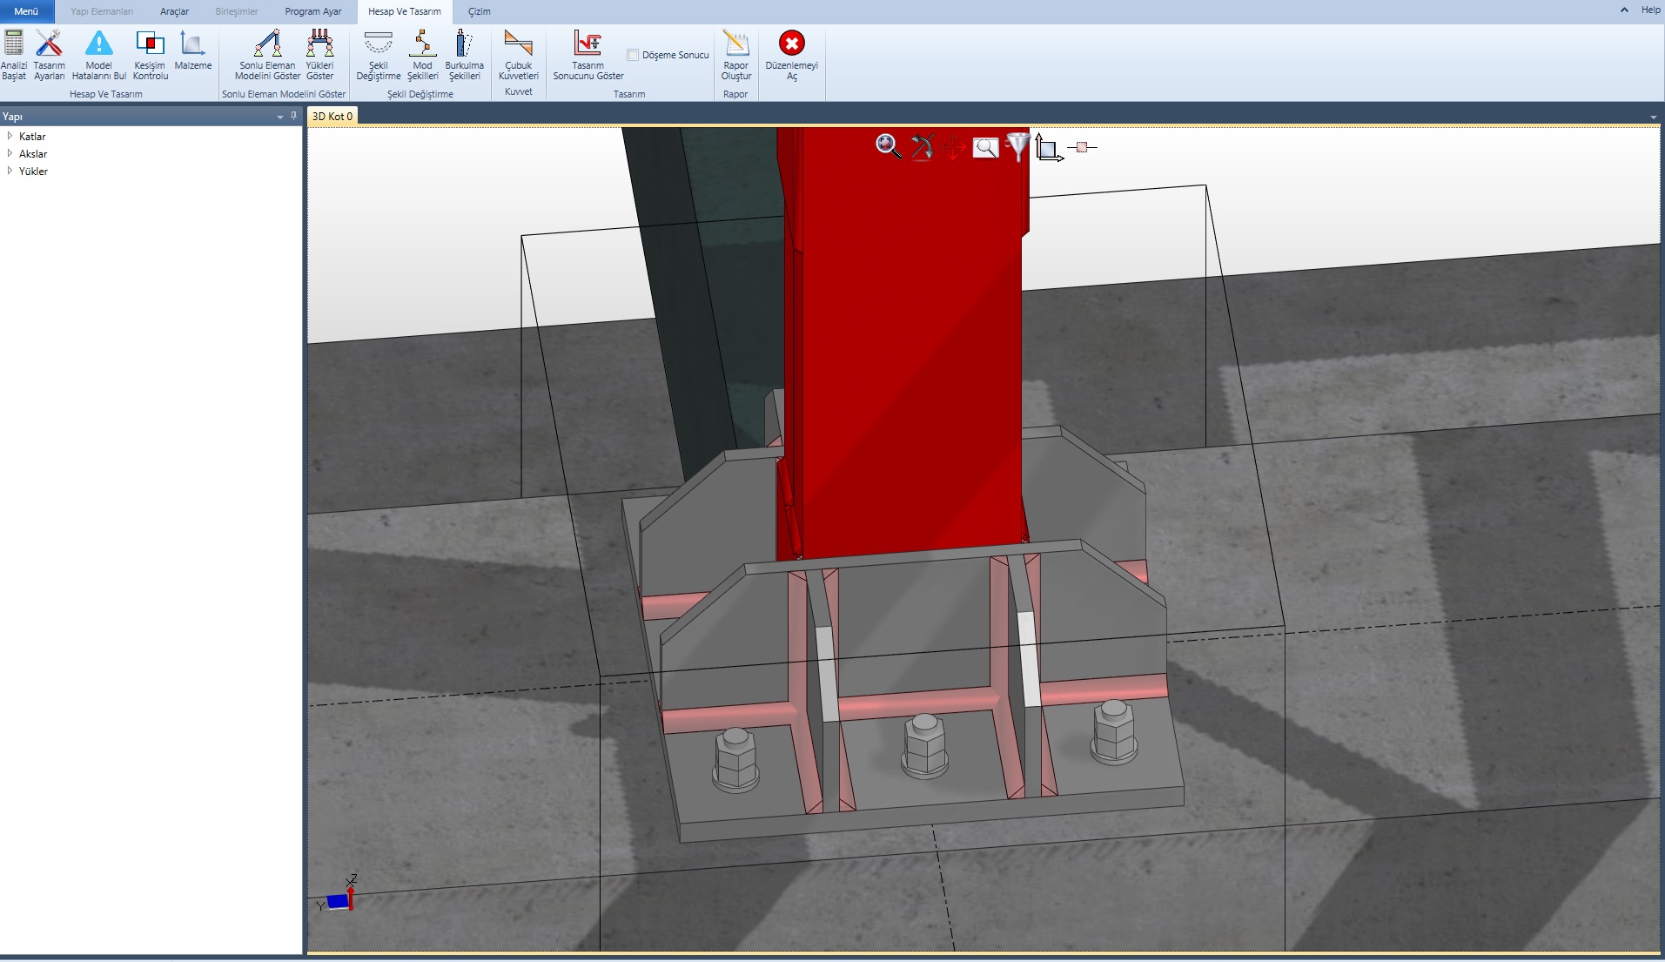Expand the Katlar tree node
Image resolution: width=1665 pixels, height=962 pixels.
pyautogui.click(x=10, y=136)
